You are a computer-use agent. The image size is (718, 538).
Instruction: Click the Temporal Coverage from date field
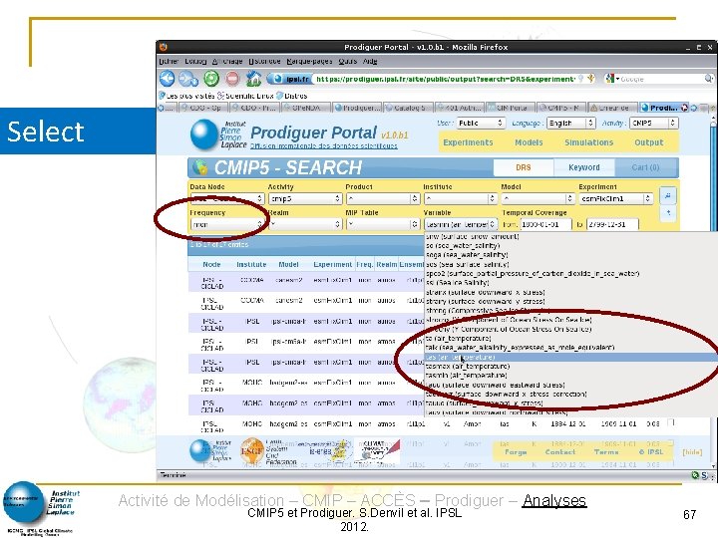pos(545,224)
